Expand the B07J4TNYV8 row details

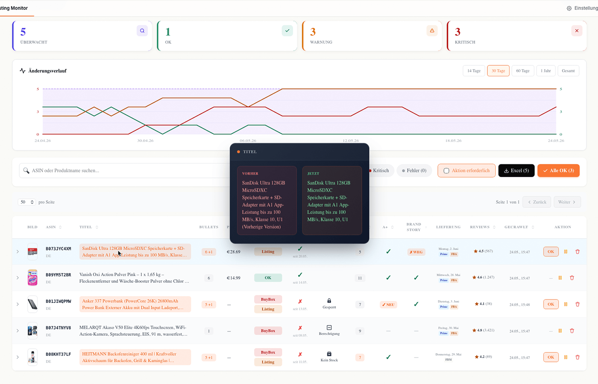click(18, 331)
